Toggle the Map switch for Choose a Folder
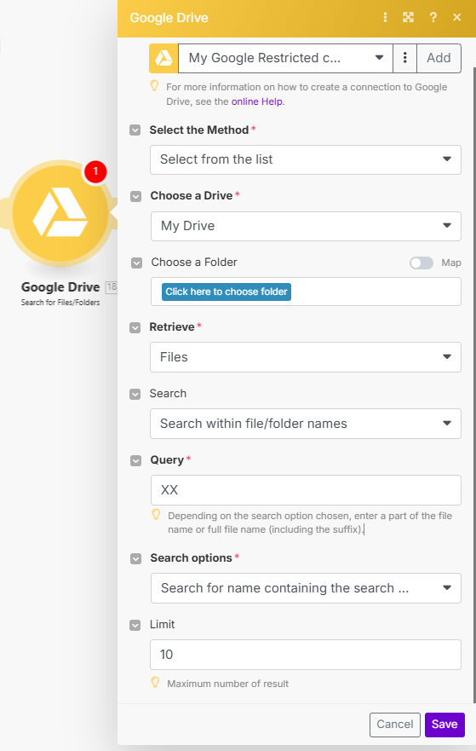The image size is (476, 751). 422,263
